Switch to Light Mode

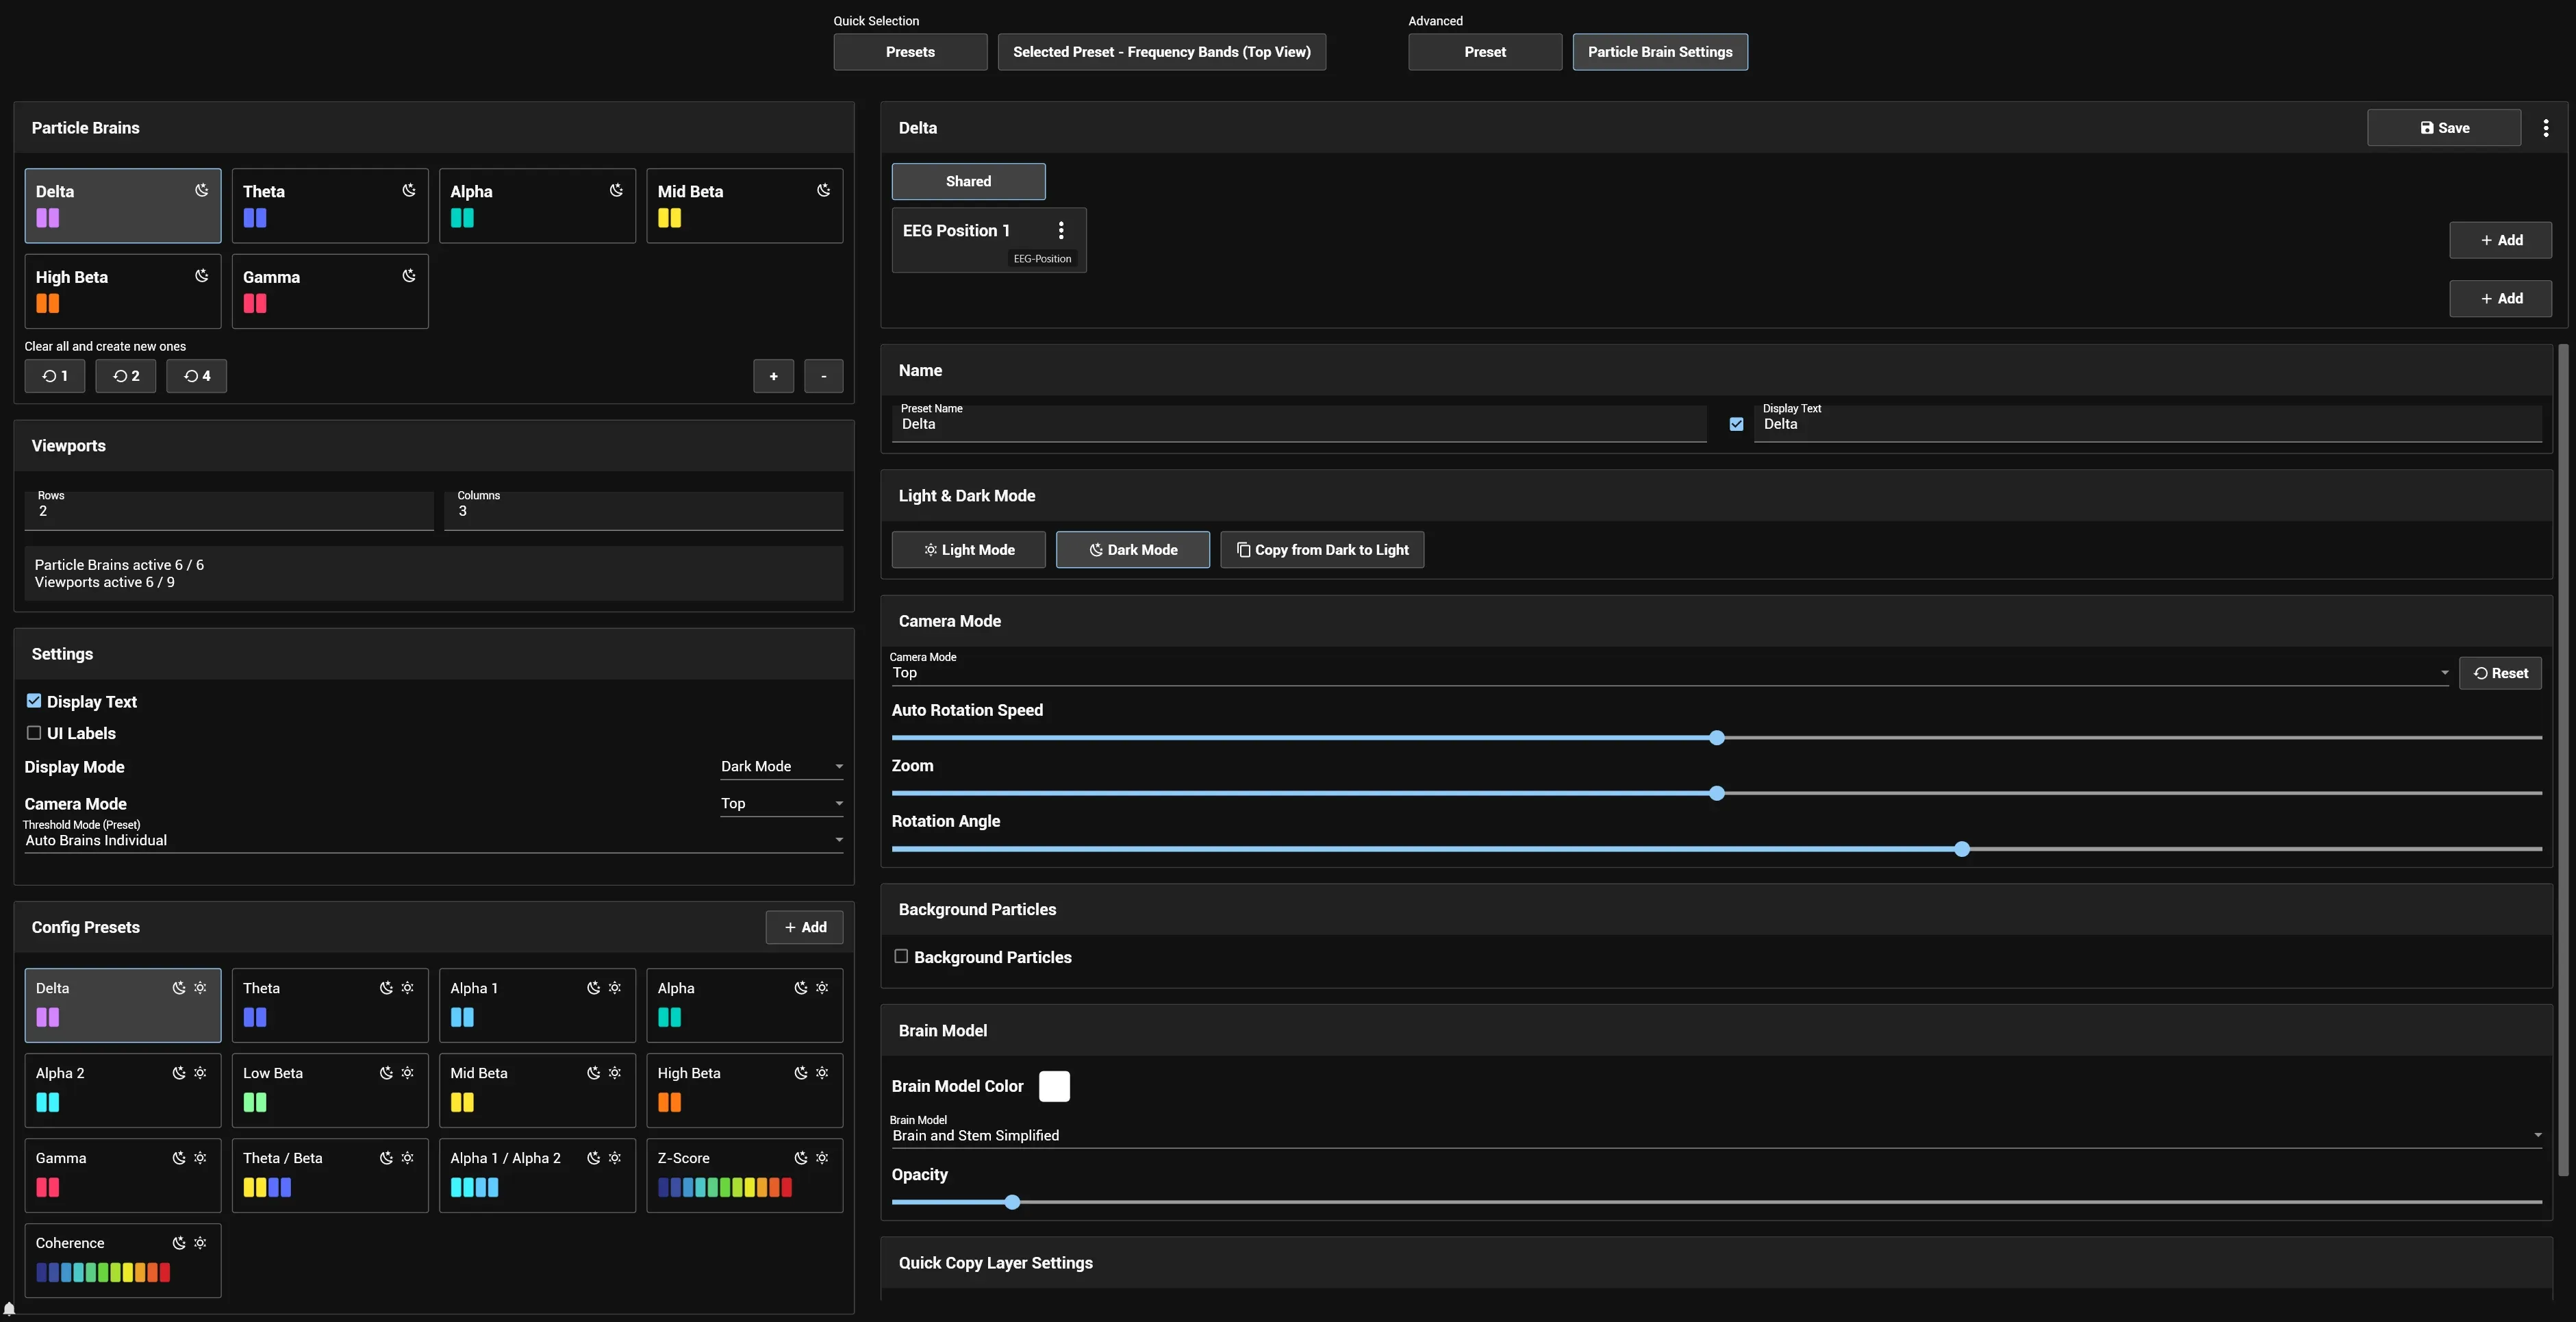[968, 550]
